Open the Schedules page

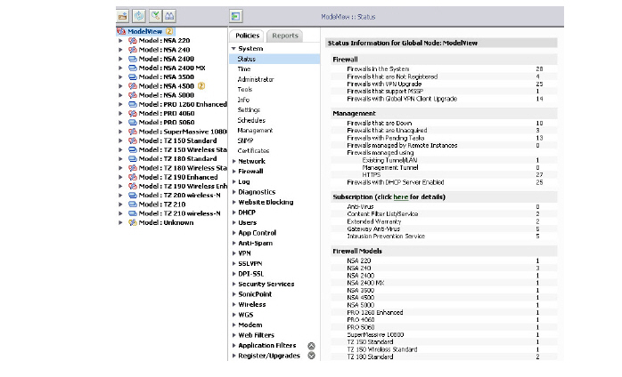point(251,120)
